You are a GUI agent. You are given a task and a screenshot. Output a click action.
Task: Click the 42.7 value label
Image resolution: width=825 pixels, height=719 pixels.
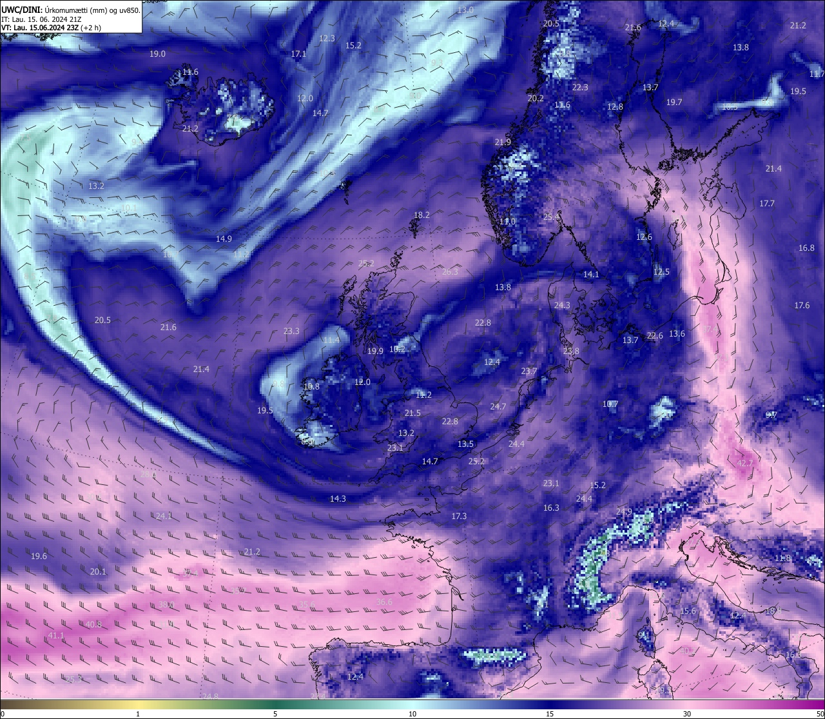(x=745, y=464)
